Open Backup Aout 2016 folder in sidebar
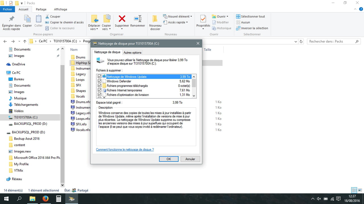 [27, 138]
